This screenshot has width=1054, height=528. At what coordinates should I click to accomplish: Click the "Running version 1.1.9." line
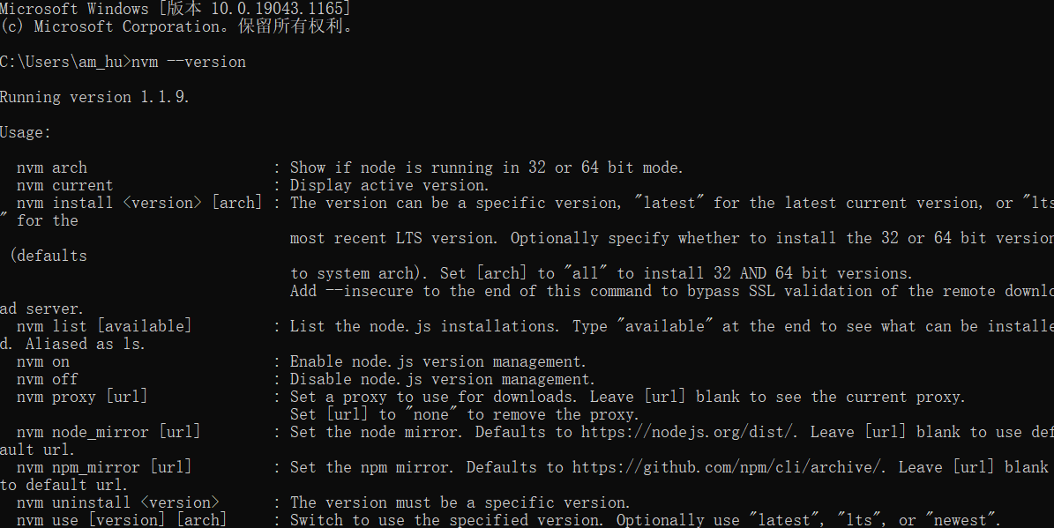click(x=94, y=97)
